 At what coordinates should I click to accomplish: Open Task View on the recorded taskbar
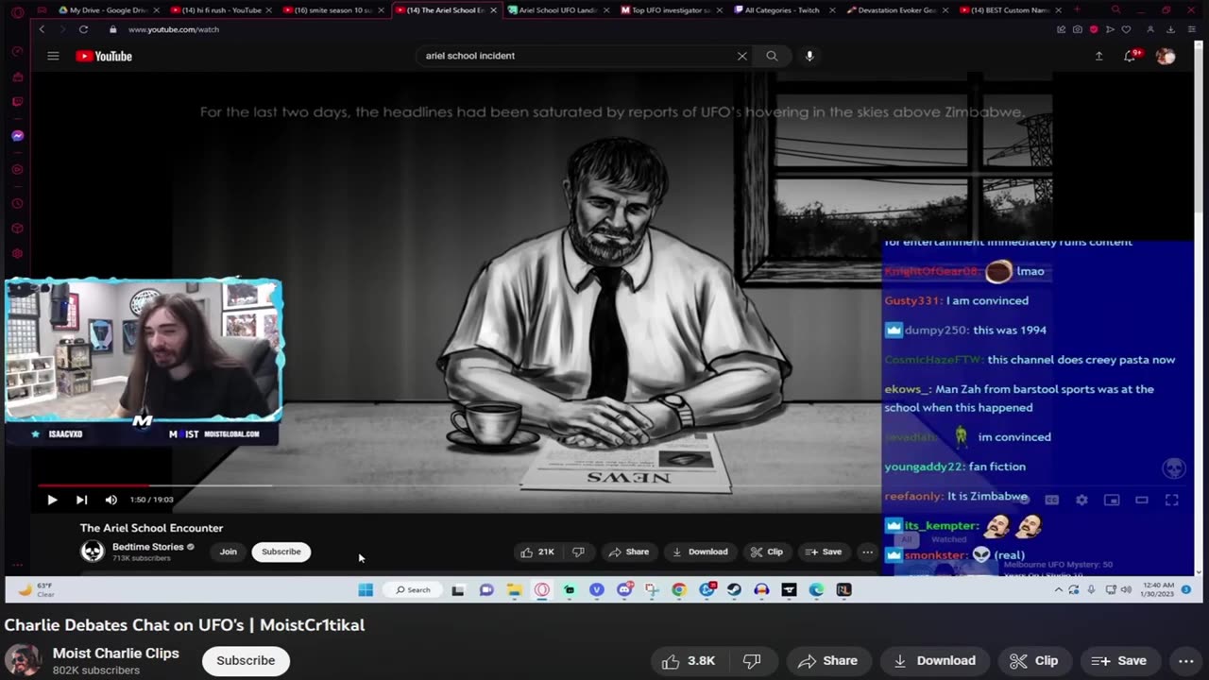(458, 590)
